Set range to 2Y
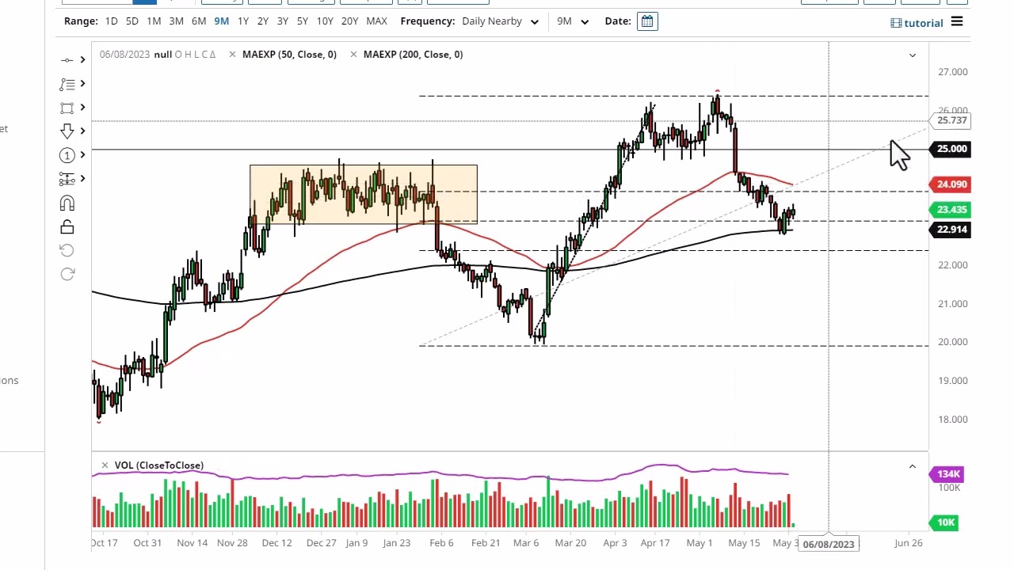 pyautogui.click(x=263, y=21)
